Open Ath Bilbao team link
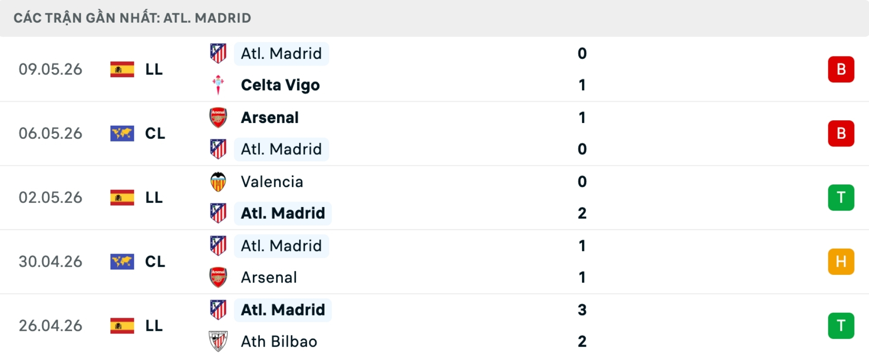Image resolution: width=869 pixels, height=358 pixels. click(x=279, y=341)
